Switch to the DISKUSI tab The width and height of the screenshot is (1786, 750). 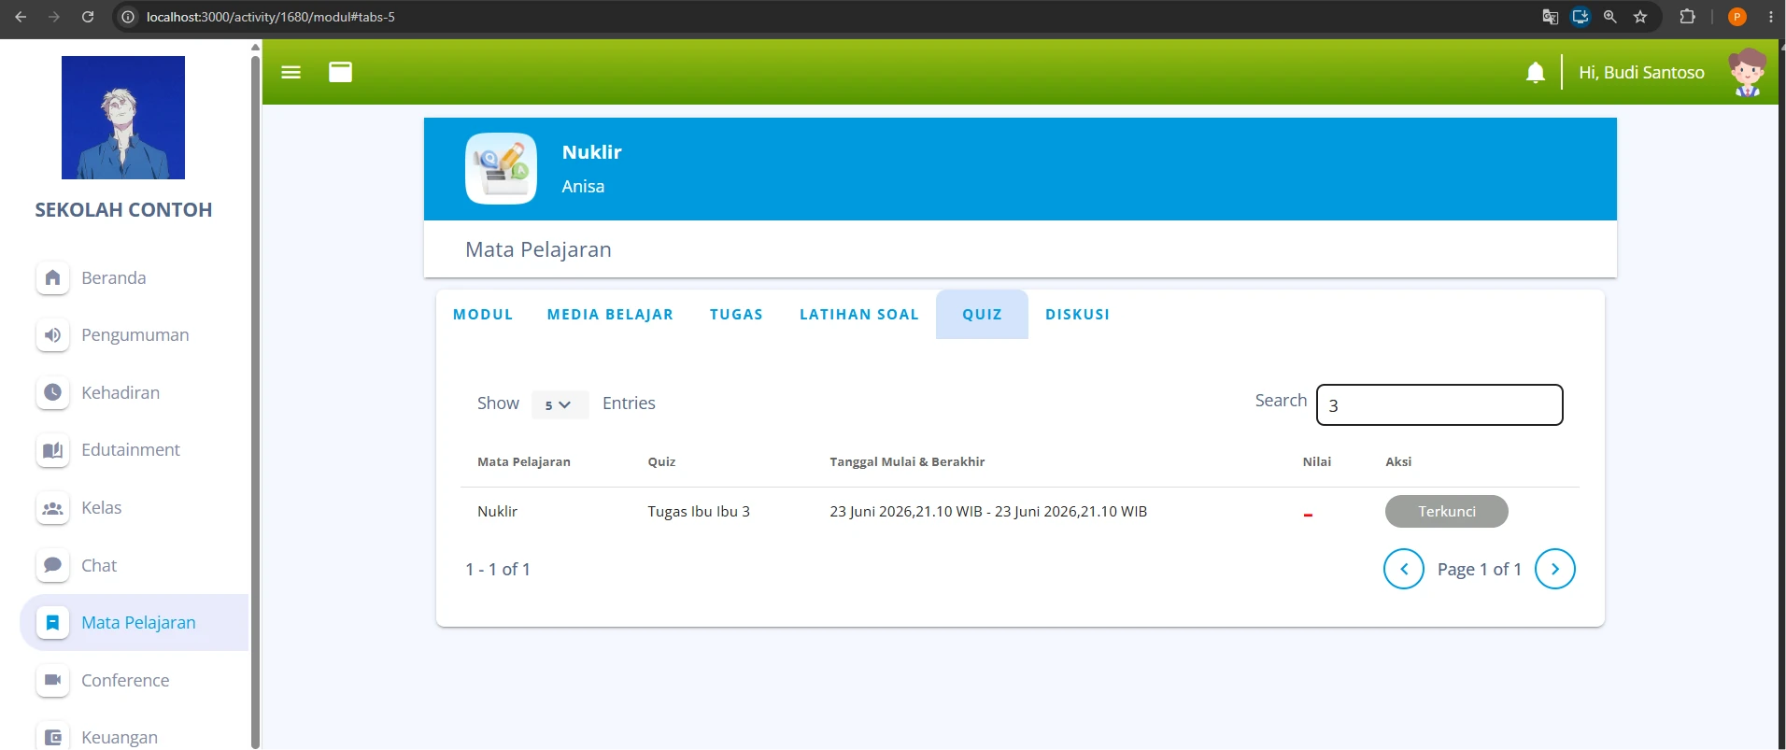click(x=1077, y=315)
